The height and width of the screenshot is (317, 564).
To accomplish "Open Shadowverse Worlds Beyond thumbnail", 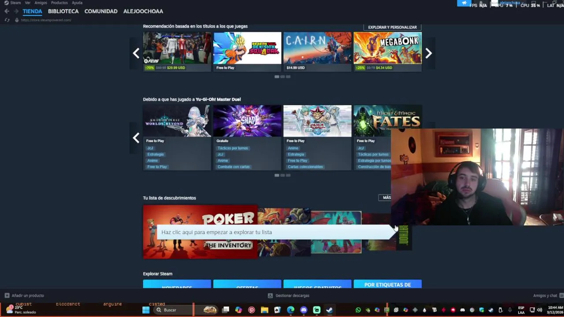I will coord(177,121).
